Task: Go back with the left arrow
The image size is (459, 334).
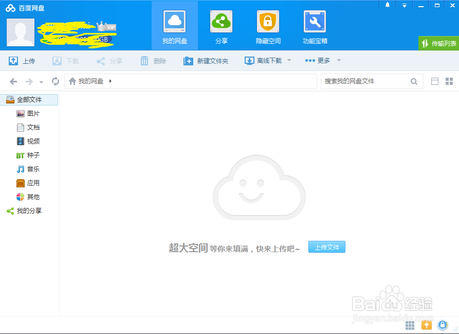Action: click(13, 81)
